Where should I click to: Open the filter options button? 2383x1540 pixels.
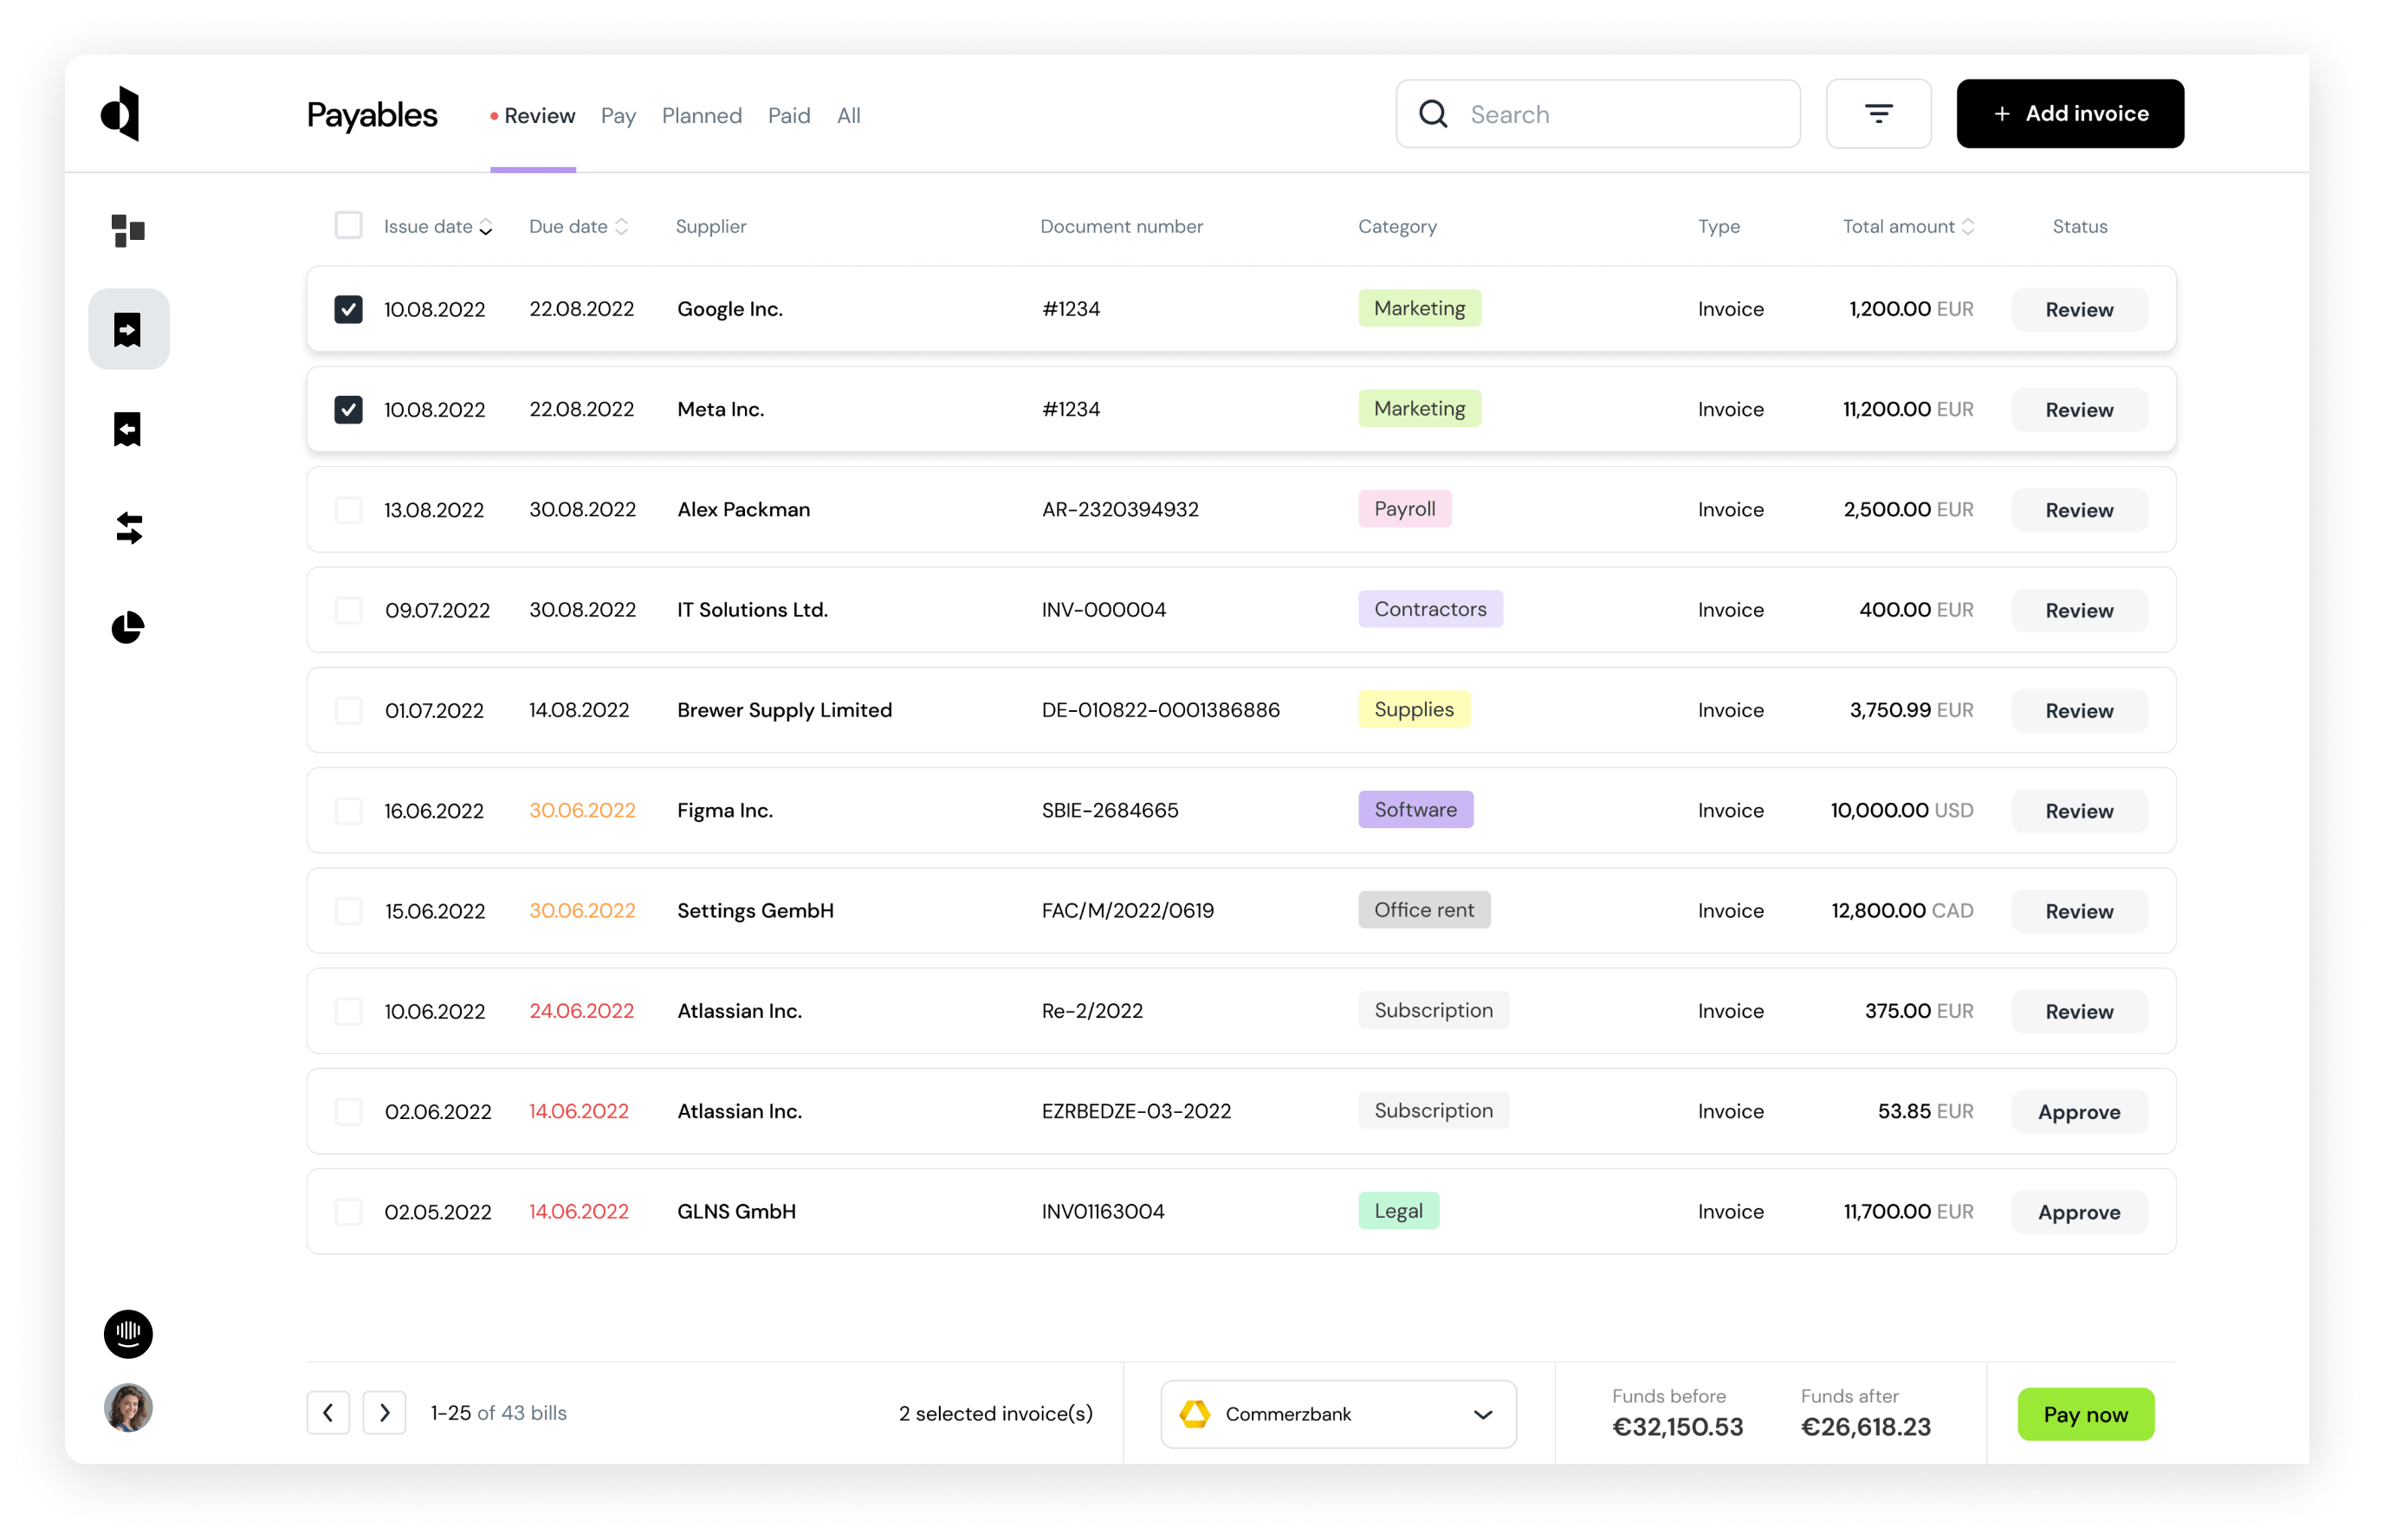click(x=1878, y=114)
